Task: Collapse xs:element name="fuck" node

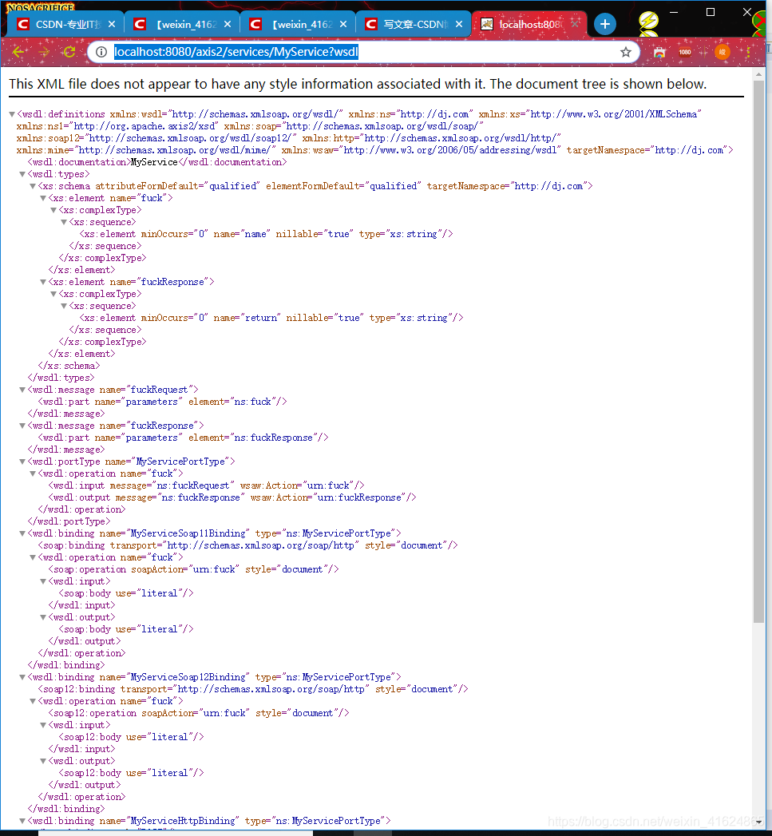Action: click(x=43, y=198)
